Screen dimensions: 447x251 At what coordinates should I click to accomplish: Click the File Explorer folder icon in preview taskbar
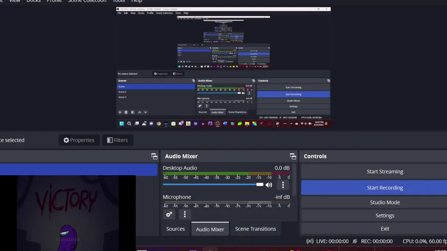coord(247,124)
